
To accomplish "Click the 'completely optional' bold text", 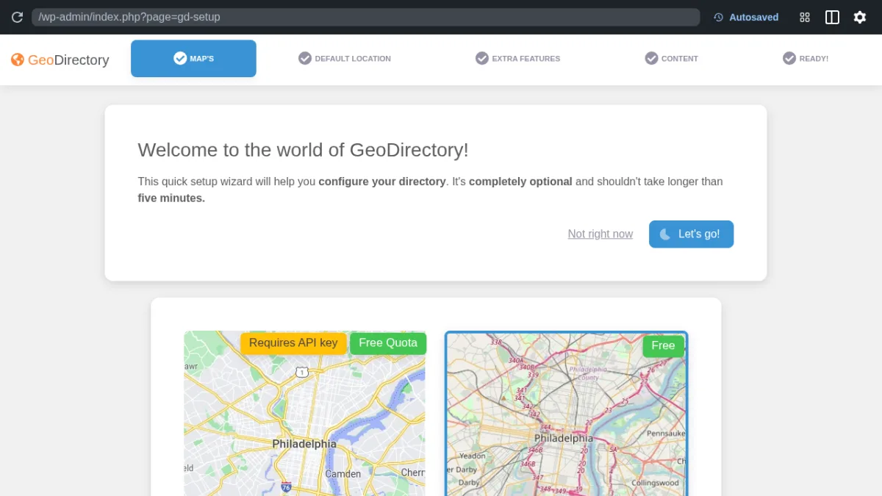I will pyautogui.click(x=520, y=181).
